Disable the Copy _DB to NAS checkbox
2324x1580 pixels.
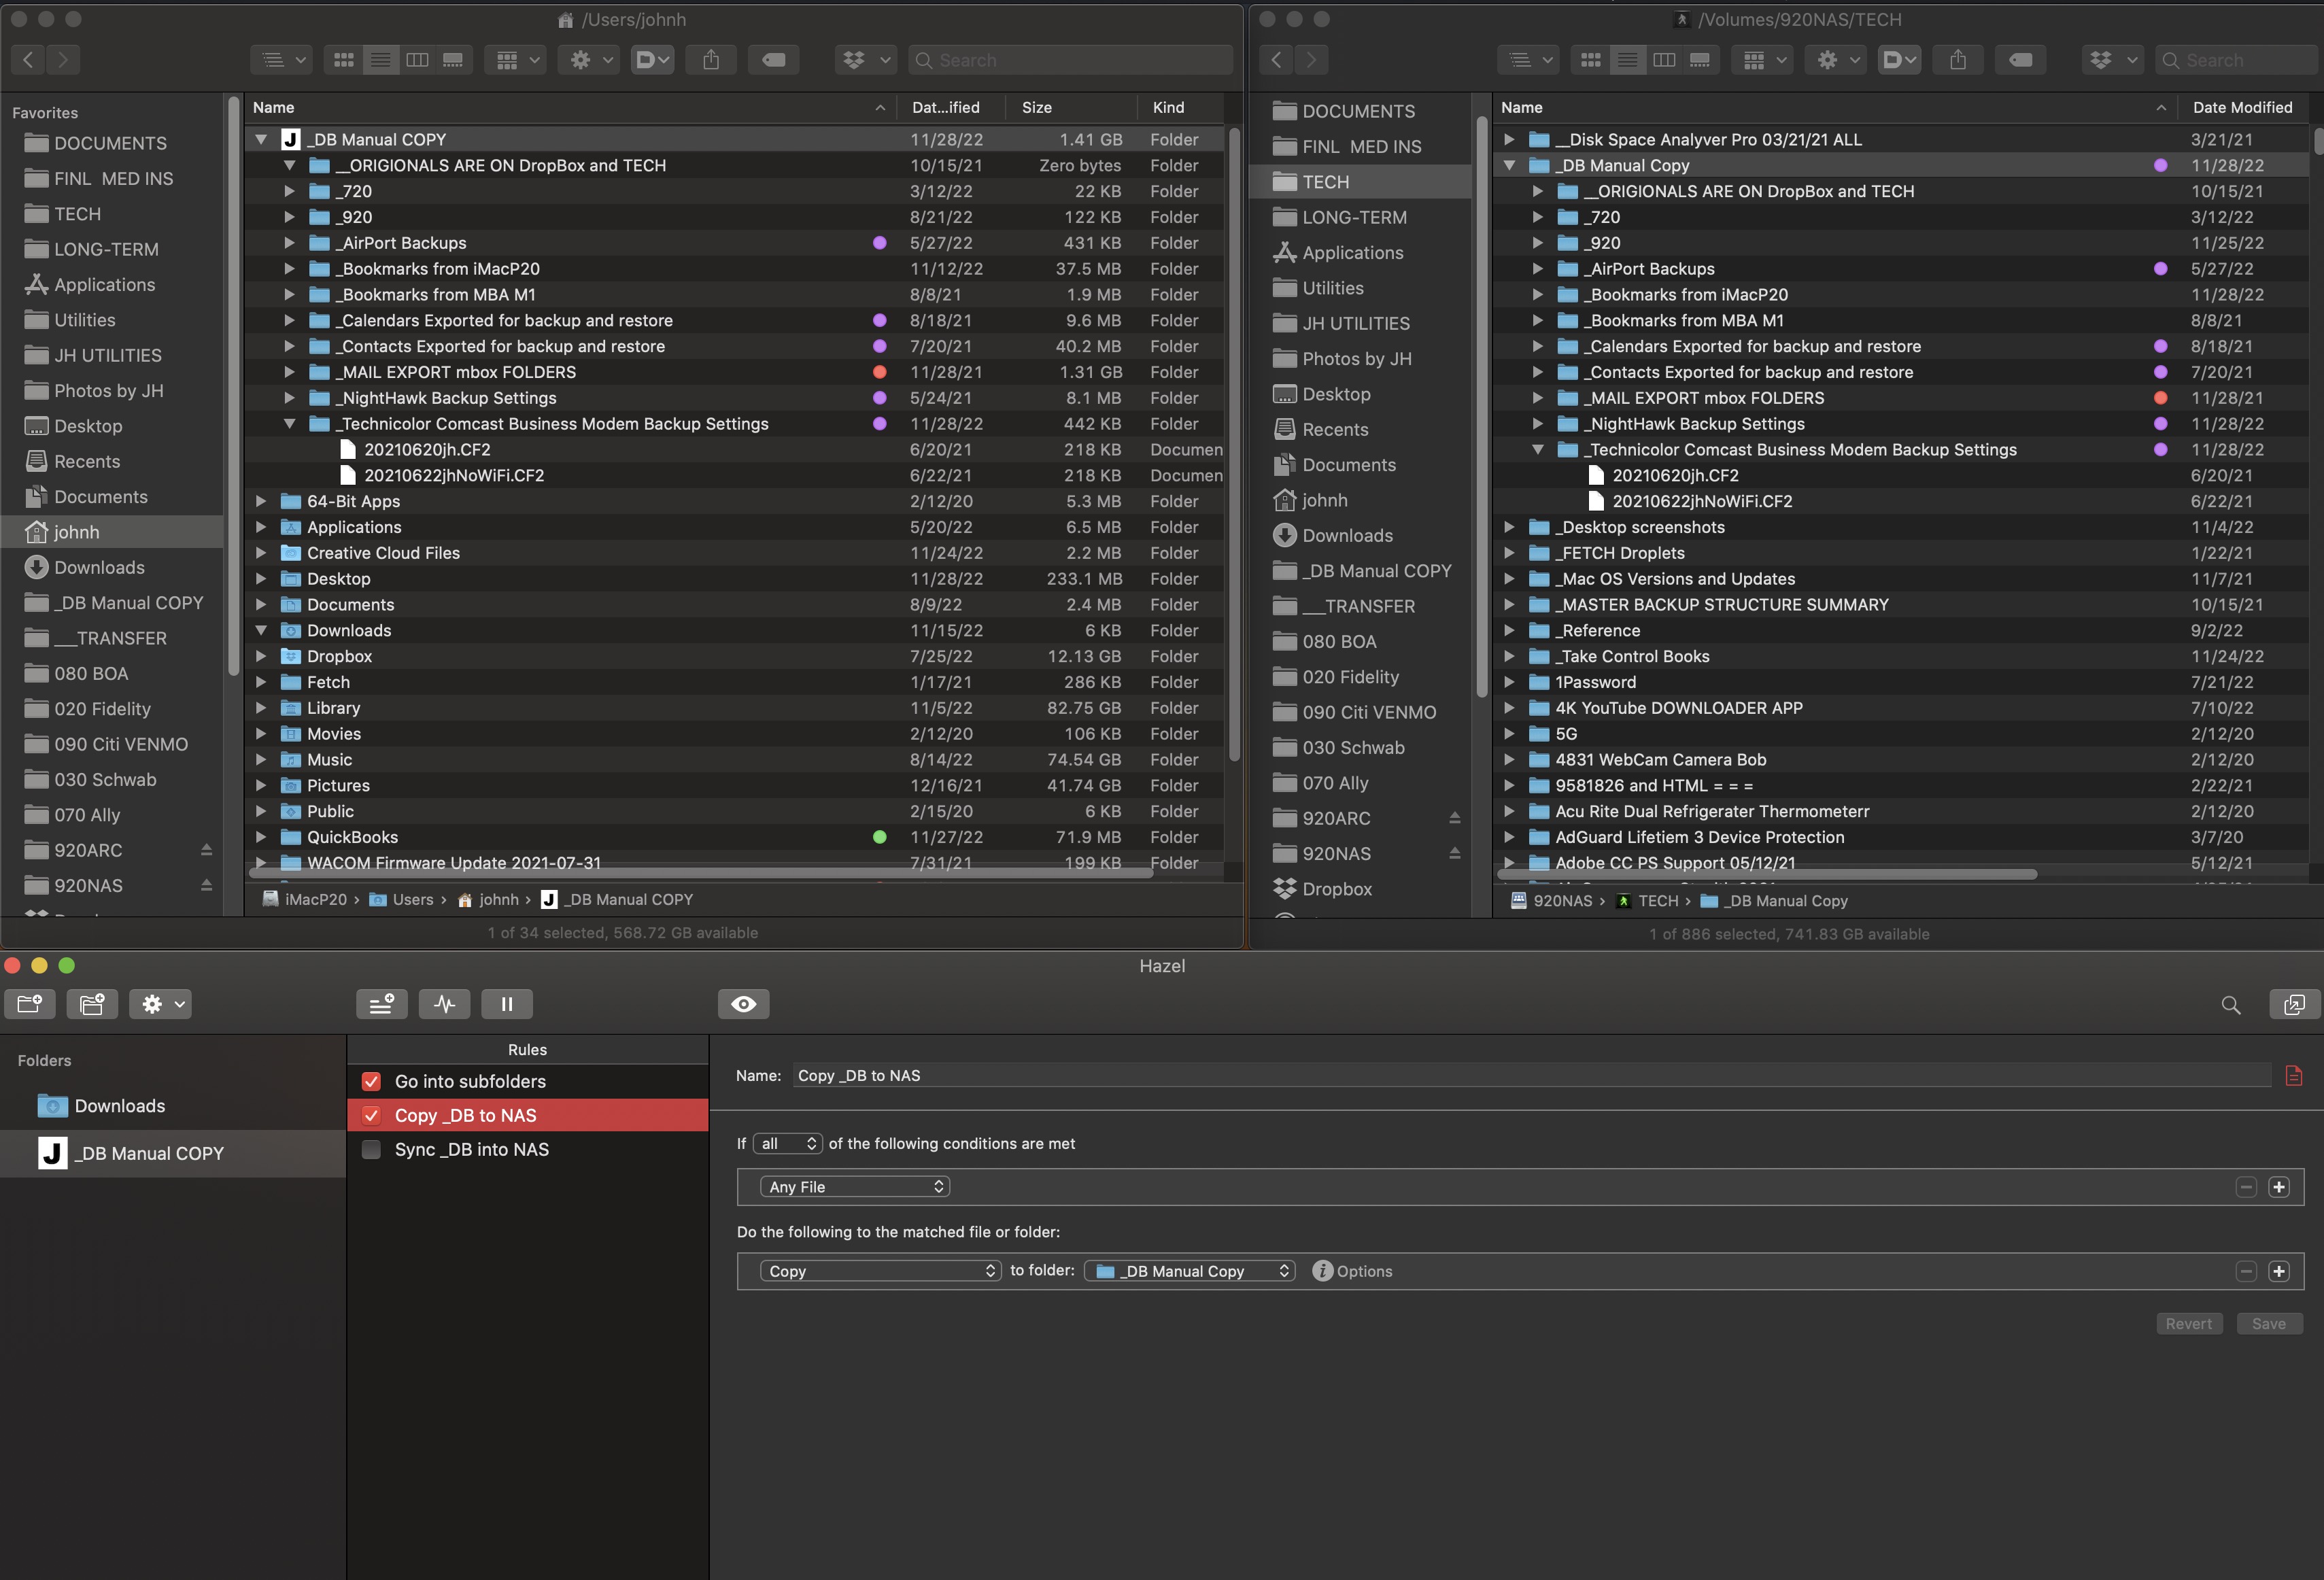click(x=371, y=1115)
